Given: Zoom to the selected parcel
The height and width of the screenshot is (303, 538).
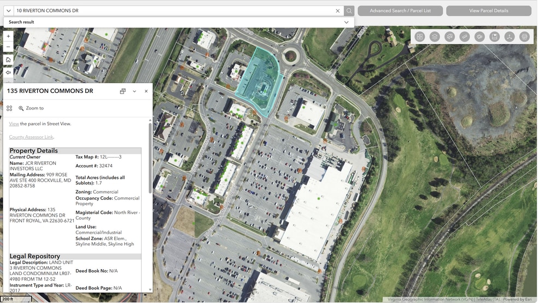Looking at the screenshot, I should [x=31, y=108].
